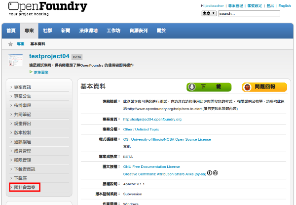Click the Creative Commons attribution icon
This screenshot has width=296, height=205.
[x=209, y=173]
